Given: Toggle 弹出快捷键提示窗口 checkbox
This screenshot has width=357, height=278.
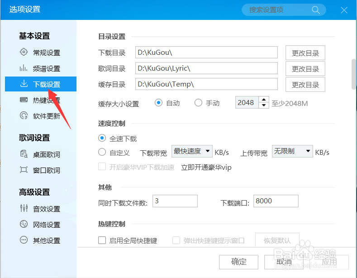Looking at the screenshot, I should 176,240.
